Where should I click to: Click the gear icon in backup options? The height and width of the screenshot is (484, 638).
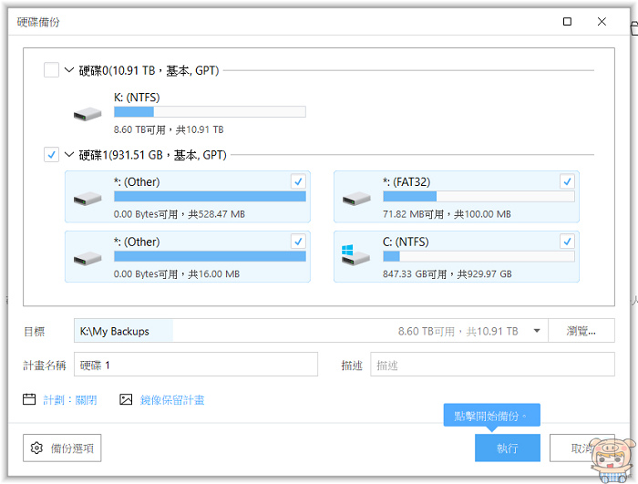(37, 448)
